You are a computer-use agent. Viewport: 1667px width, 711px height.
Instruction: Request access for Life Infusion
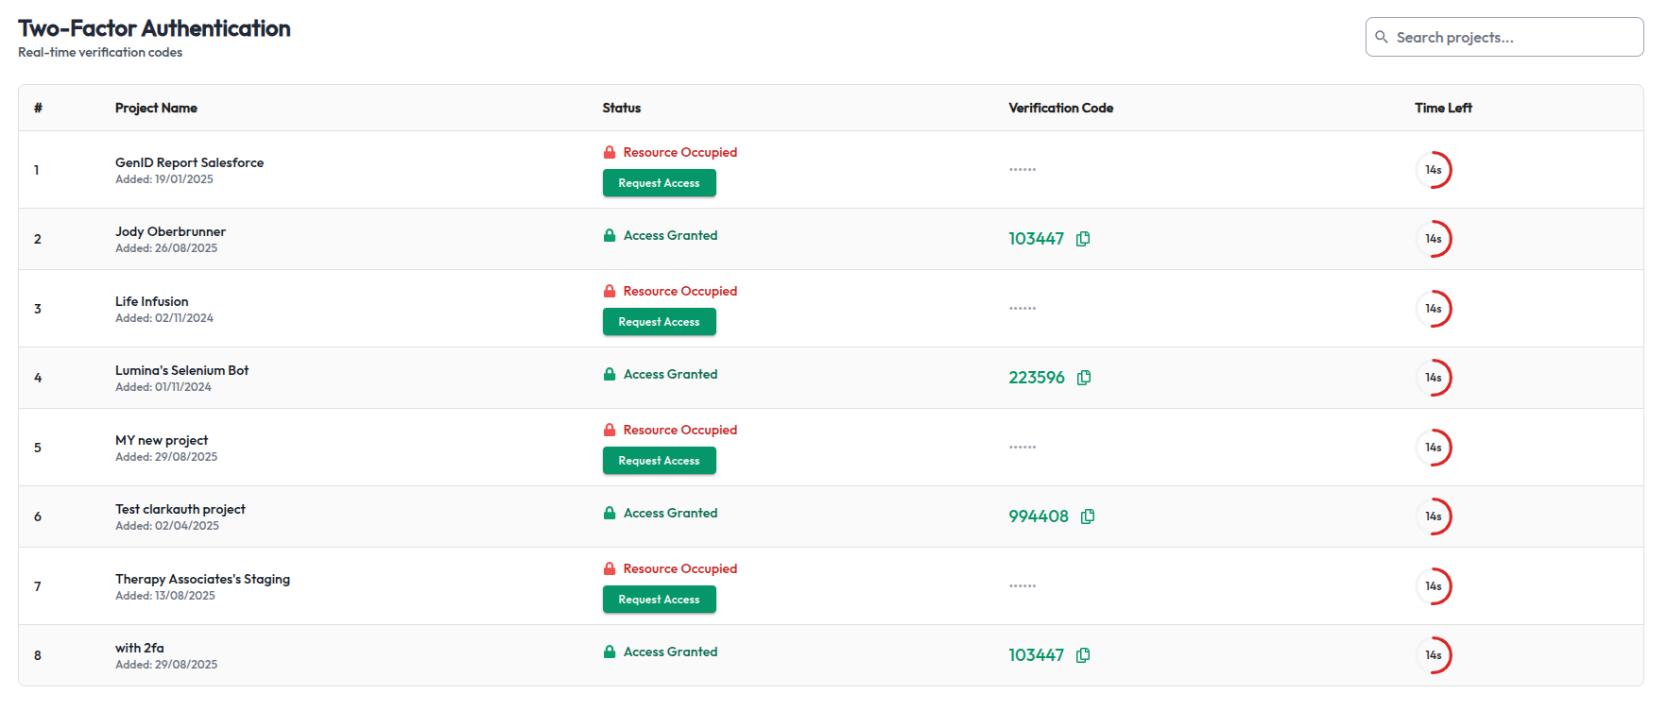point(659,322)
